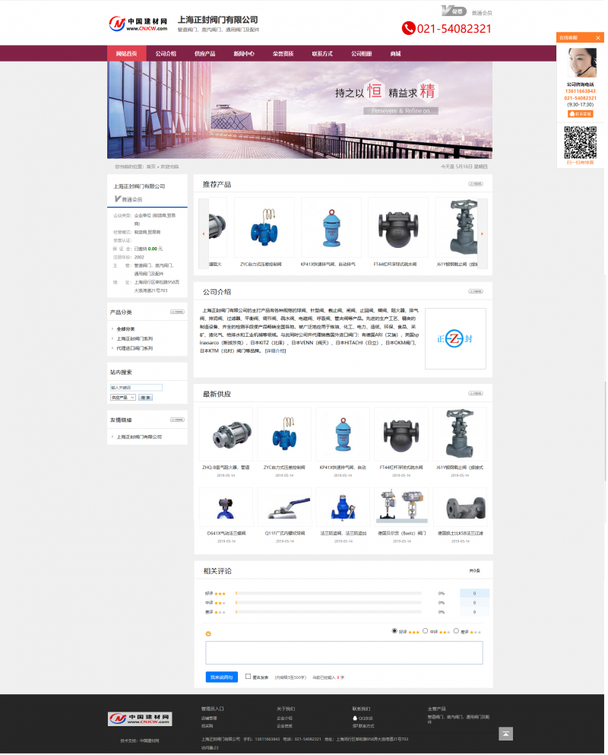Viewport: 608px width, 755px height.
Task: Open the 推荐产品 more button
Action: (x=476, y=184)
